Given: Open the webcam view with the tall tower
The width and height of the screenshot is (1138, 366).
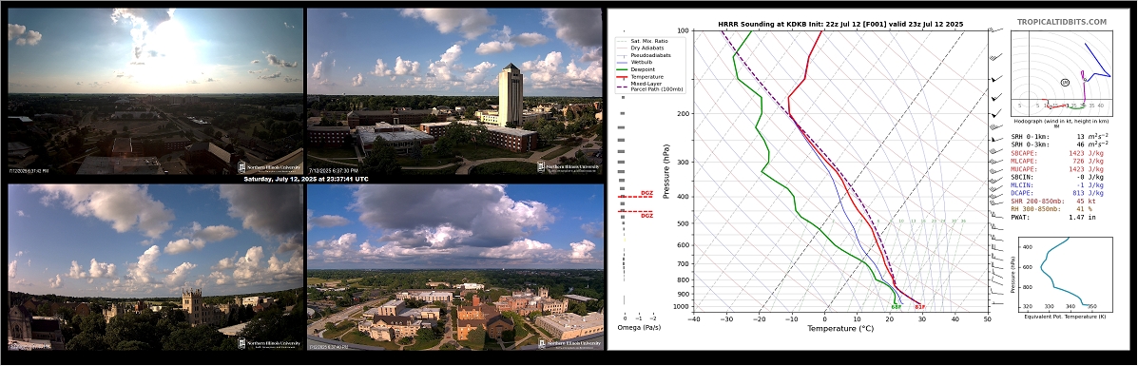Looking at the screenshot, I should [454, 90].
